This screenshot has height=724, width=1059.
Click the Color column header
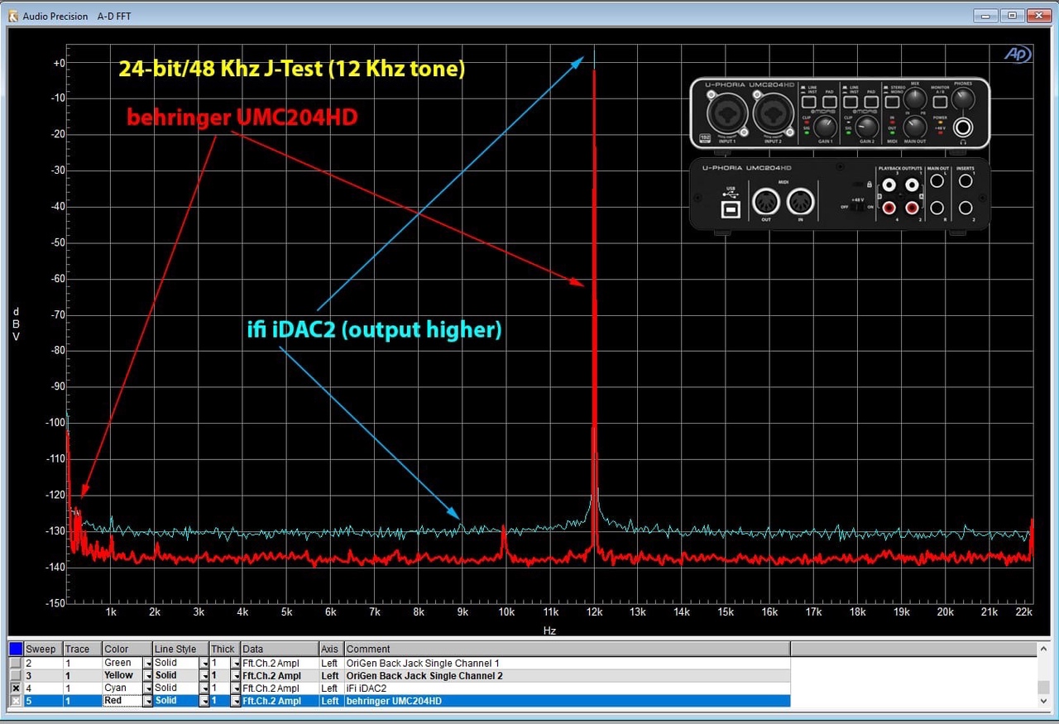[127, 649]
